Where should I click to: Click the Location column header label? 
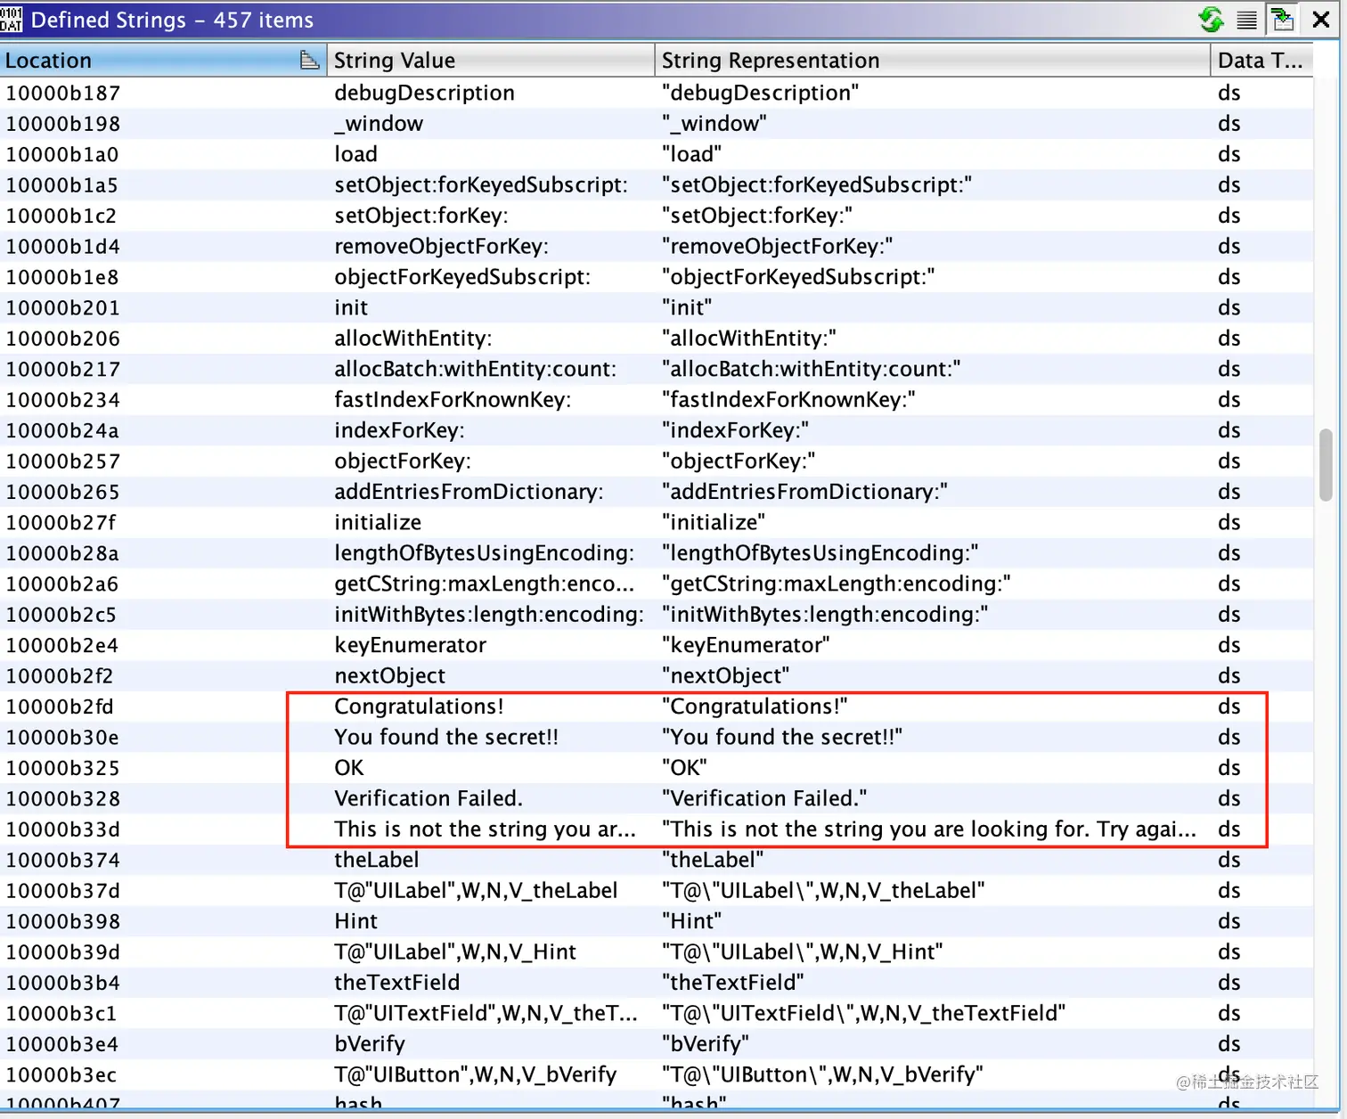(49, 61)
